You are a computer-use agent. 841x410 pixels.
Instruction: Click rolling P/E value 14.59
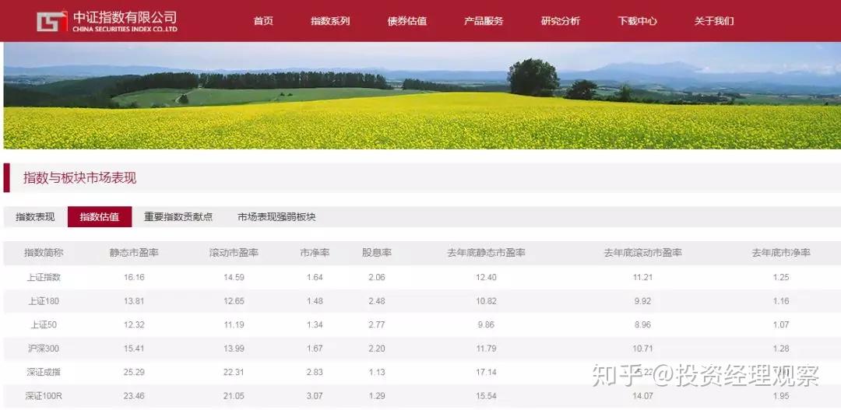point(234,278)
